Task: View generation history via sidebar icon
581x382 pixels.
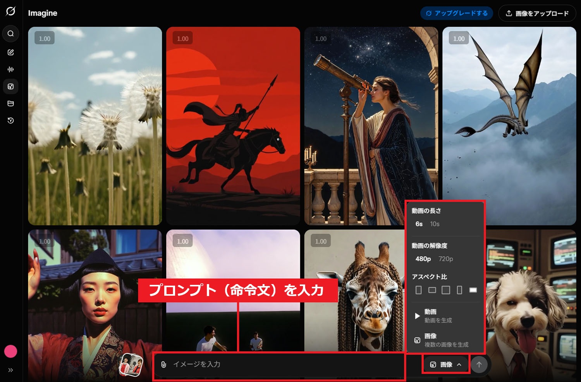Action: click(10, 120)
